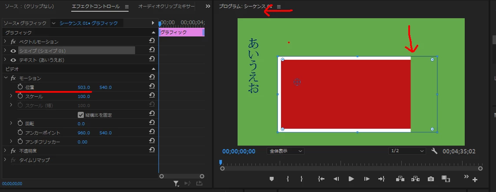
Task: Open the button editor plus icon
Action: pos(475,180)
